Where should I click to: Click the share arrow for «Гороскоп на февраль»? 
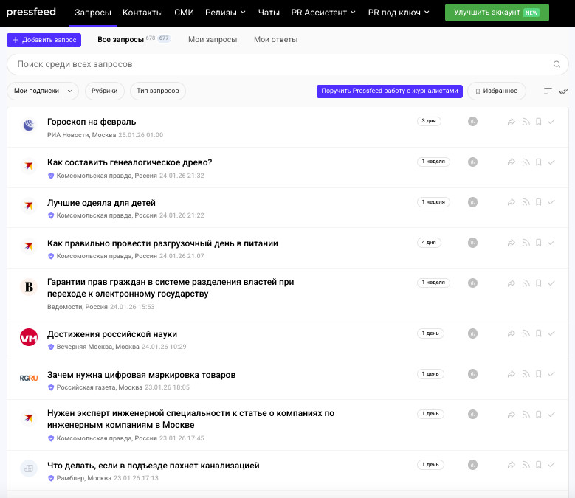click(511, 122)
